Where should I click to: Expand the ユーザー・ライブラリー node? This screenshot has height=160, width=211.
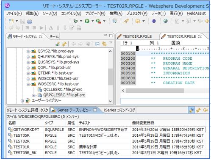point(22,101)
